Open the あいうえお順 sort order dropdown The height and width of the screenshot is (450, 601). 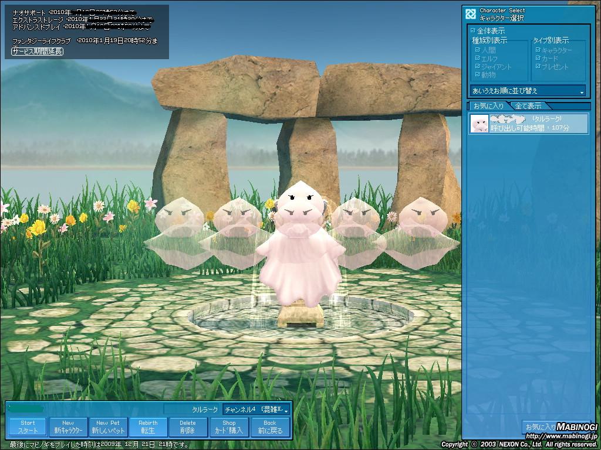tap(528, 91)
